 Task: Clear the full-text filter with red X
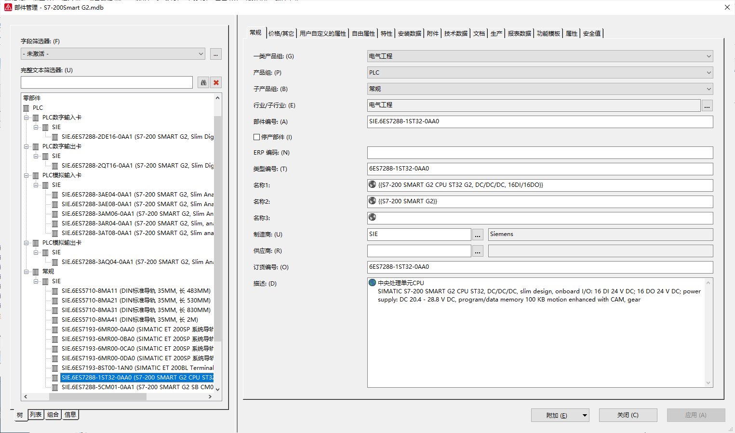click(216, 82)
